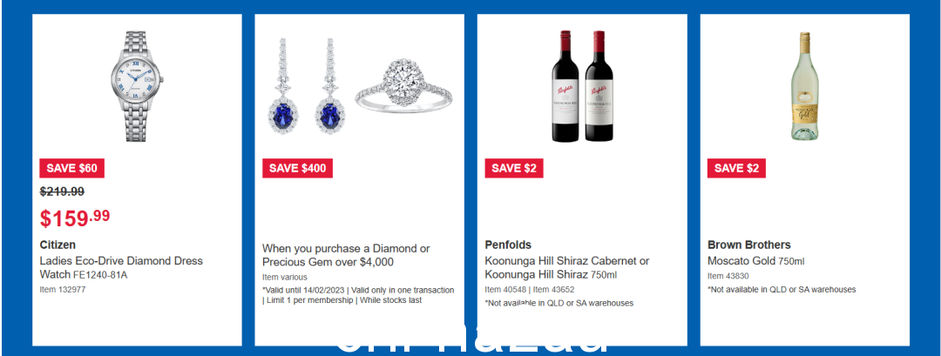Select the diamond halo ring image
941x356 pixels.
[404, 85]
